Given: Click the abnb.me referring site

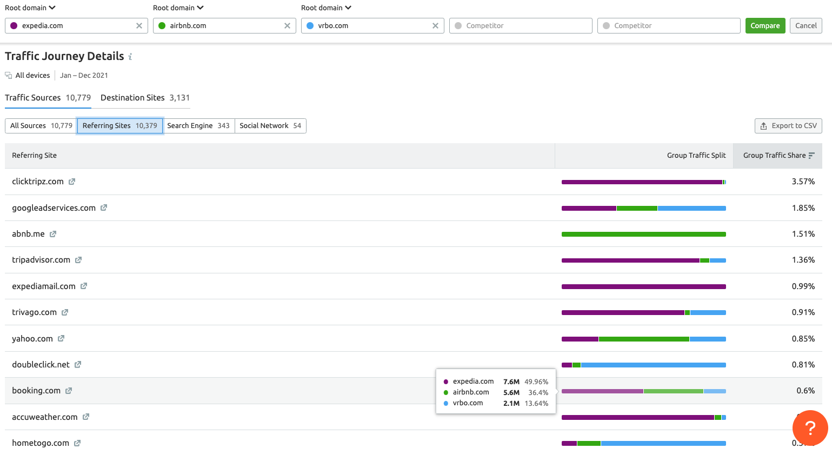Looking at the screenshot, I should click(28, 234).
